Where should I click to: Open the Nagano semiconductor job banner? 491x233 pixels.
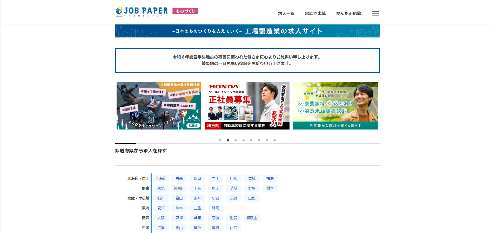(x=335, y=106)
